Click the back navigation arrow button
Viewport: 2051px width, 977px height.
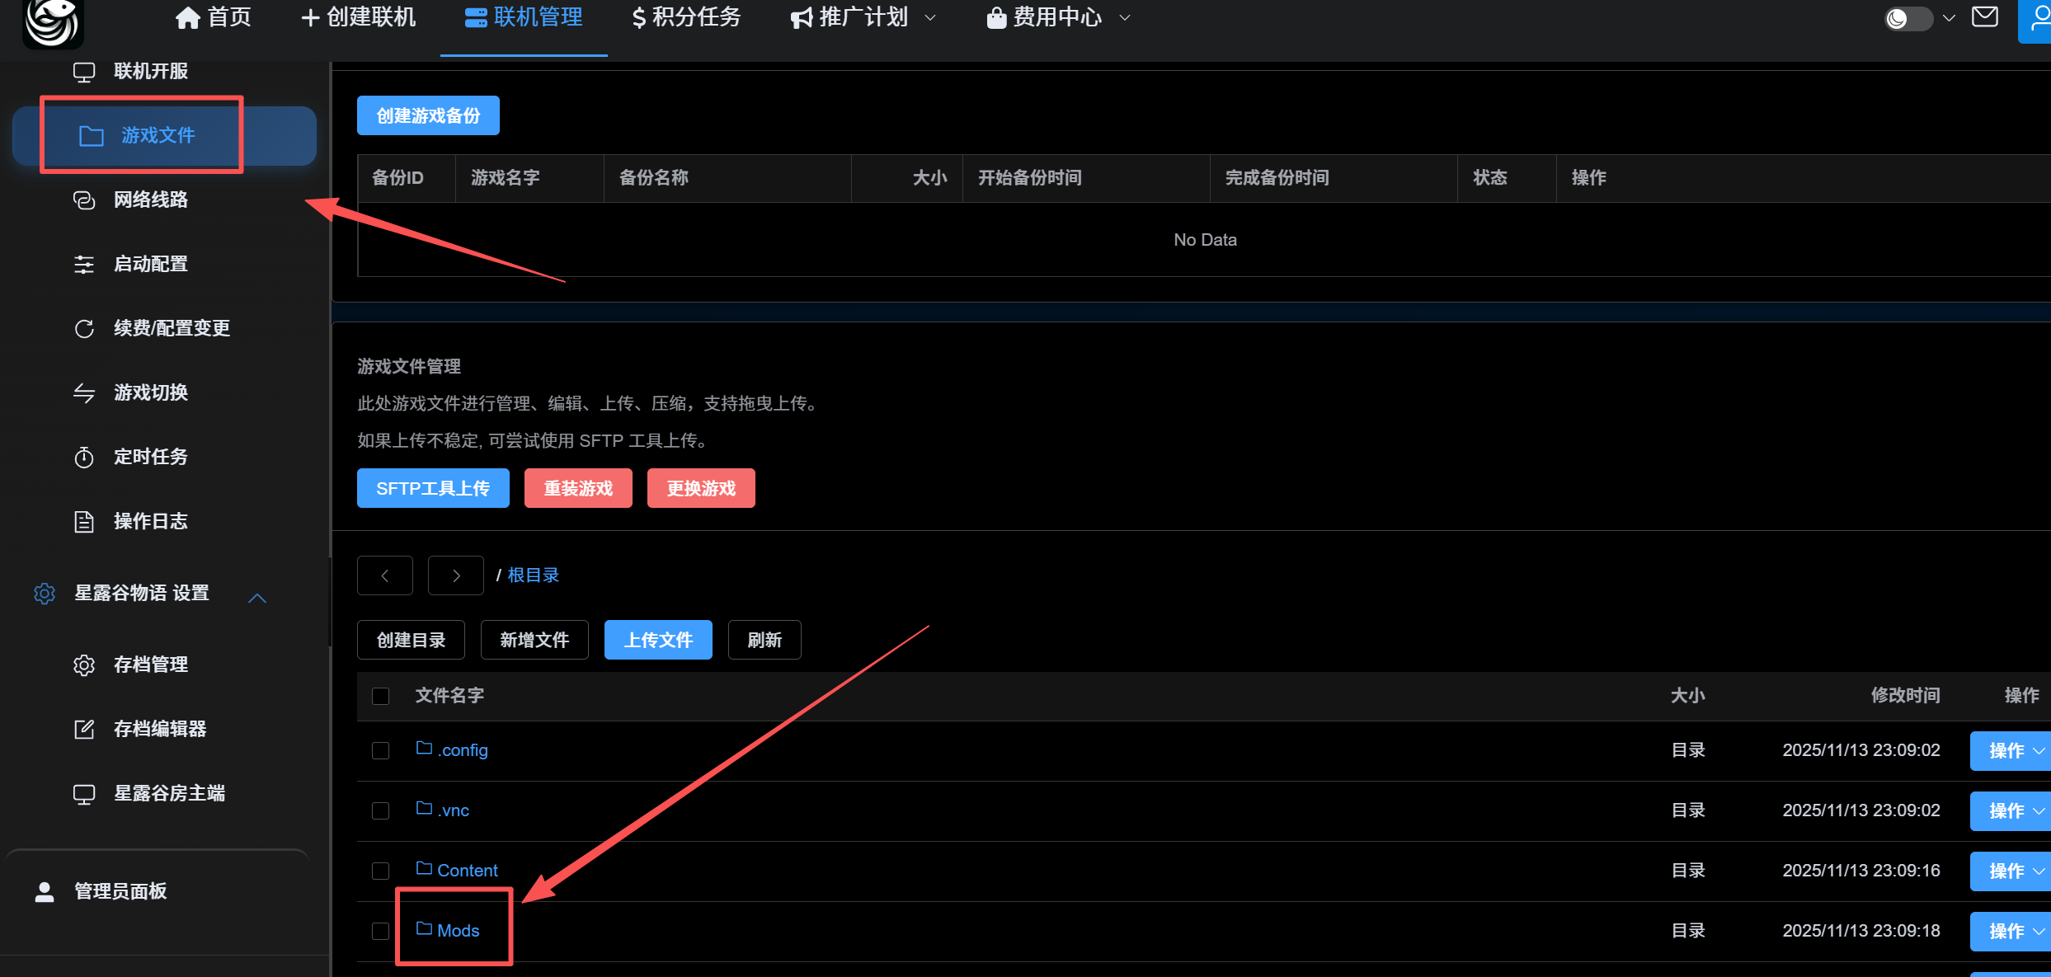tap(384, 576)
